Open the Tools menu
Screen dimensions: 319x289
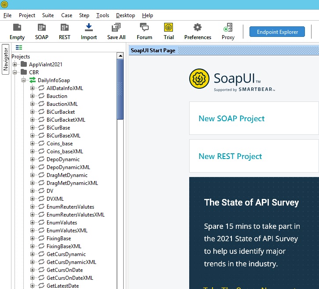(x=103, y=15)
